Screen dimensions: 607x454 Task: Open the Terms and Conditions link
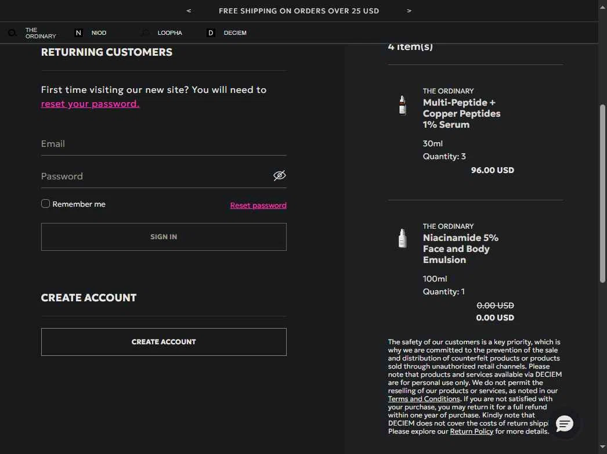tap(424, 399)
